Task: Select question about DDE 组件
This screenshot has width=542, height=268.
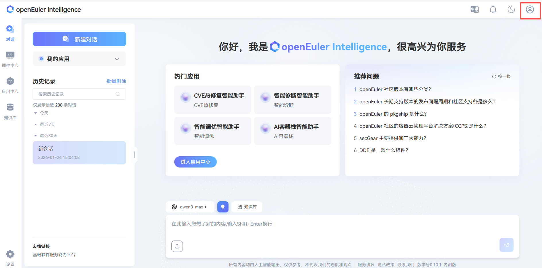Action: point(384,150)
